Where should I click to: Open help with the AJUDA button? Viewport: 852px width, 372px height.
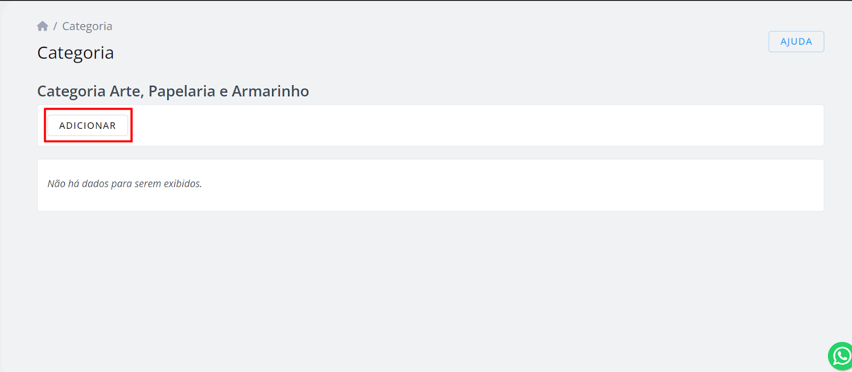796,42
